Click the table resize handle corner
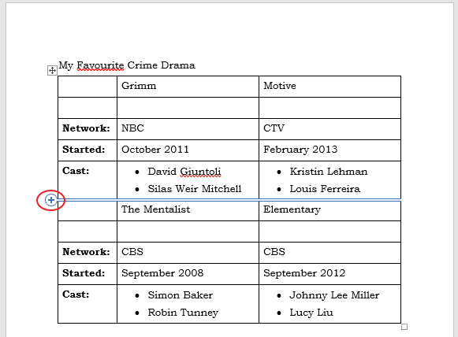The image size is (458, 337). click(404, 327)
